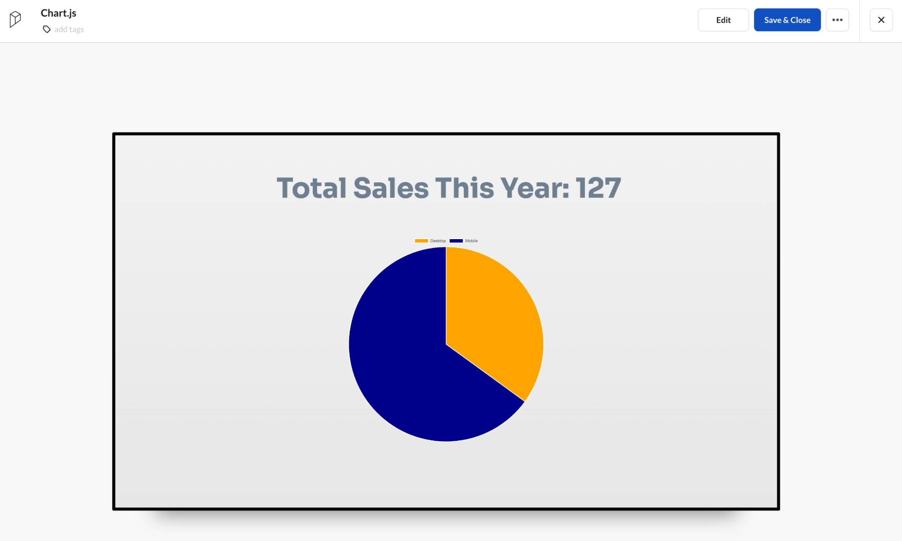Toggle the Mobile legend label
The height and width of the screenshot is (541, 902).
[471, 241]
